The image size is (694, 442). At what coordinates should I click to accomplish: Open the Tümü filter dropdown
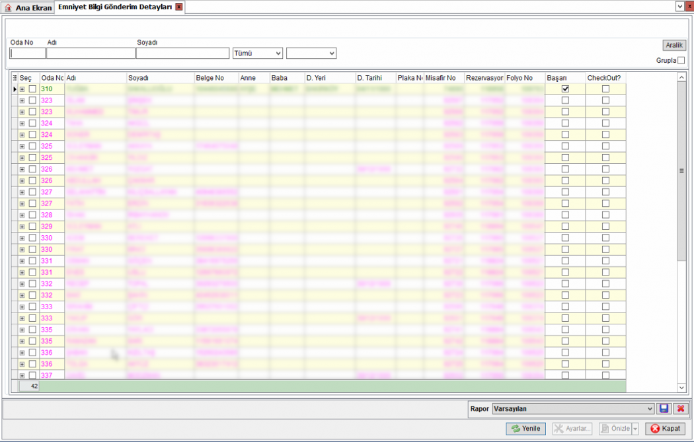[258, 54]
